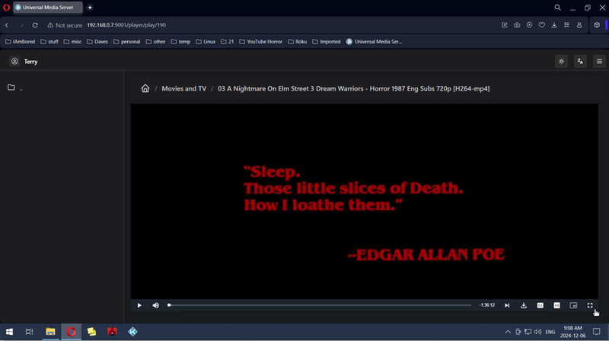The width and height of the screenshot is (609, 341).
Task: Toggle the autoplay control beside captions
Action: 556,305
